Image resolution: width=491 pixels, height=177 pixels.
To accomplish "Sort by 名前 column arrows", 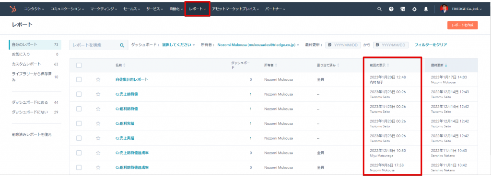I will 124,66.
